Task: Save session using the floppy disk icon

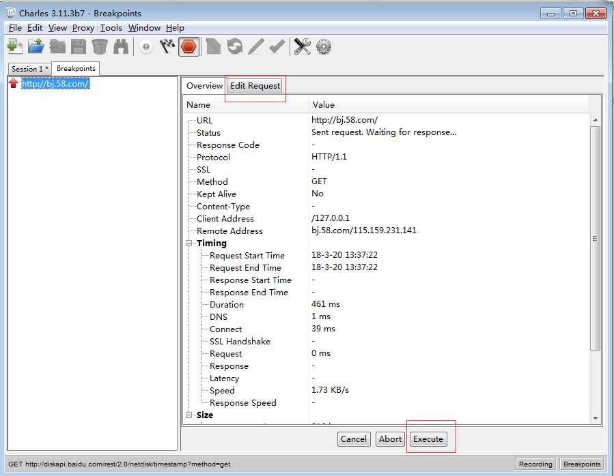Action: (79, 46)
